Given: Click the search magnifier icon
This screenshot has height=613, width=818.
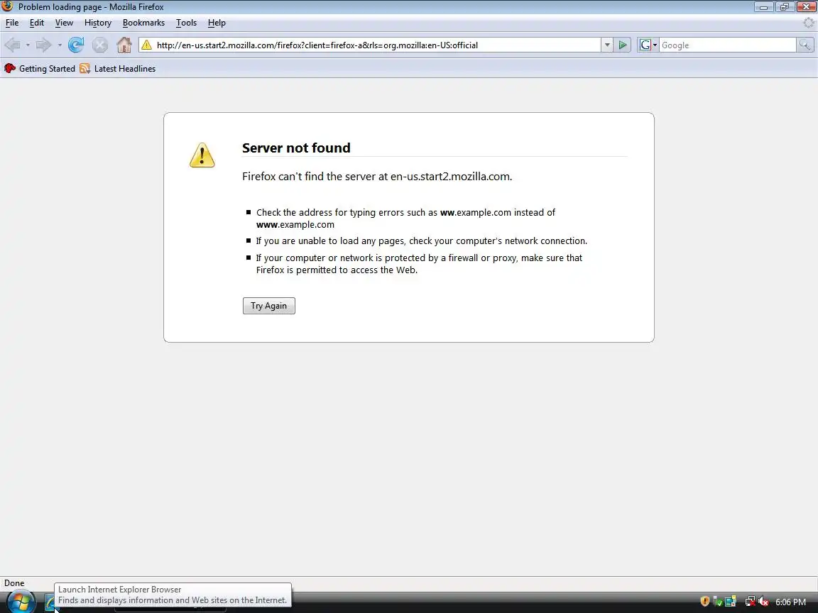Looking at the screenshot, I should click(x=805, y=45).
